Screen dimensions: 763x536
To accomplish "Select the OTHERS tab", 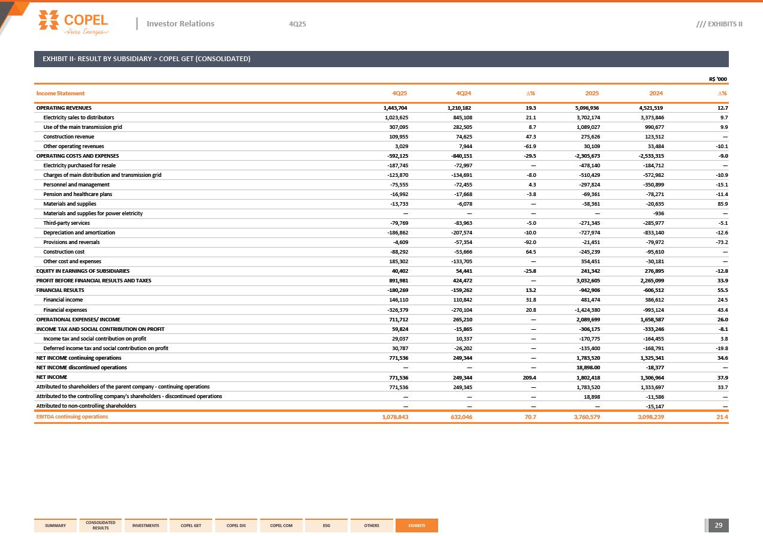I will tap(372, 526).
